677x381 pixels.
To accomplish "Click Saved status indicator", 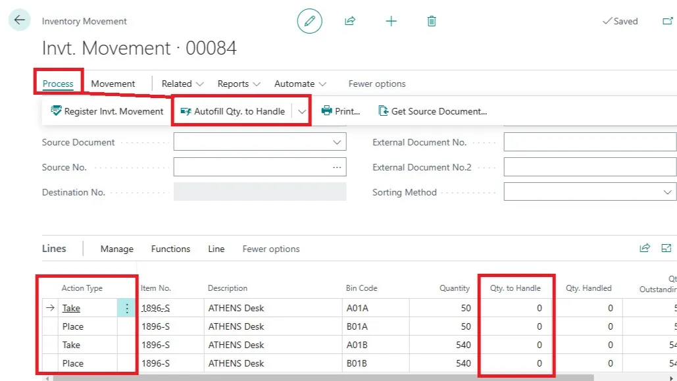I will click(x=620, y=21).
